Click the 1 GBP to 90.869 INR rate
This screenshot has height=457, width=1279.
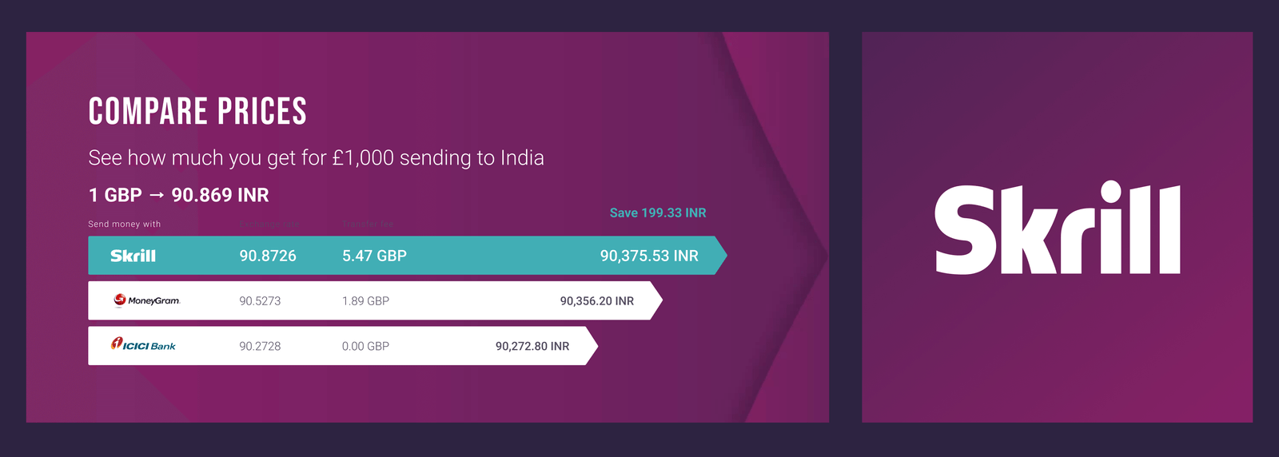point(178,195)
